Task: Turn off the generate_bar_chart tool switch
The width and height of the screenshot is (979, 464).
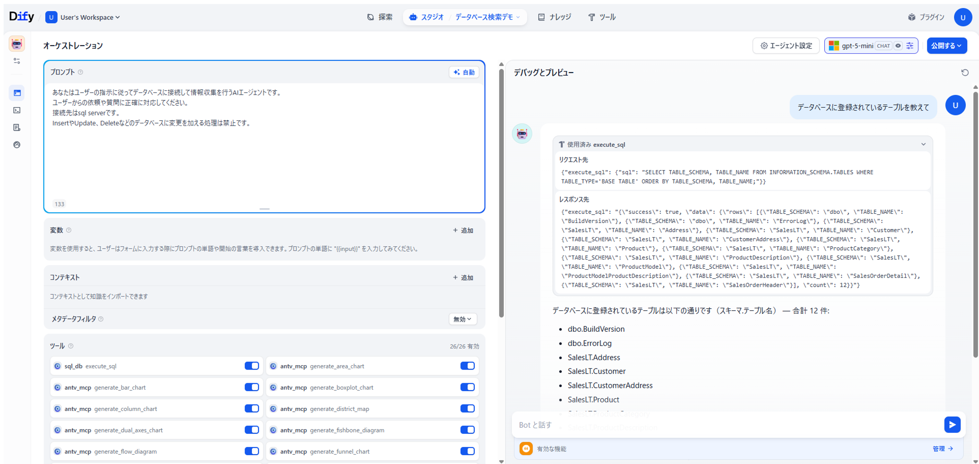Action: [252, 387]
